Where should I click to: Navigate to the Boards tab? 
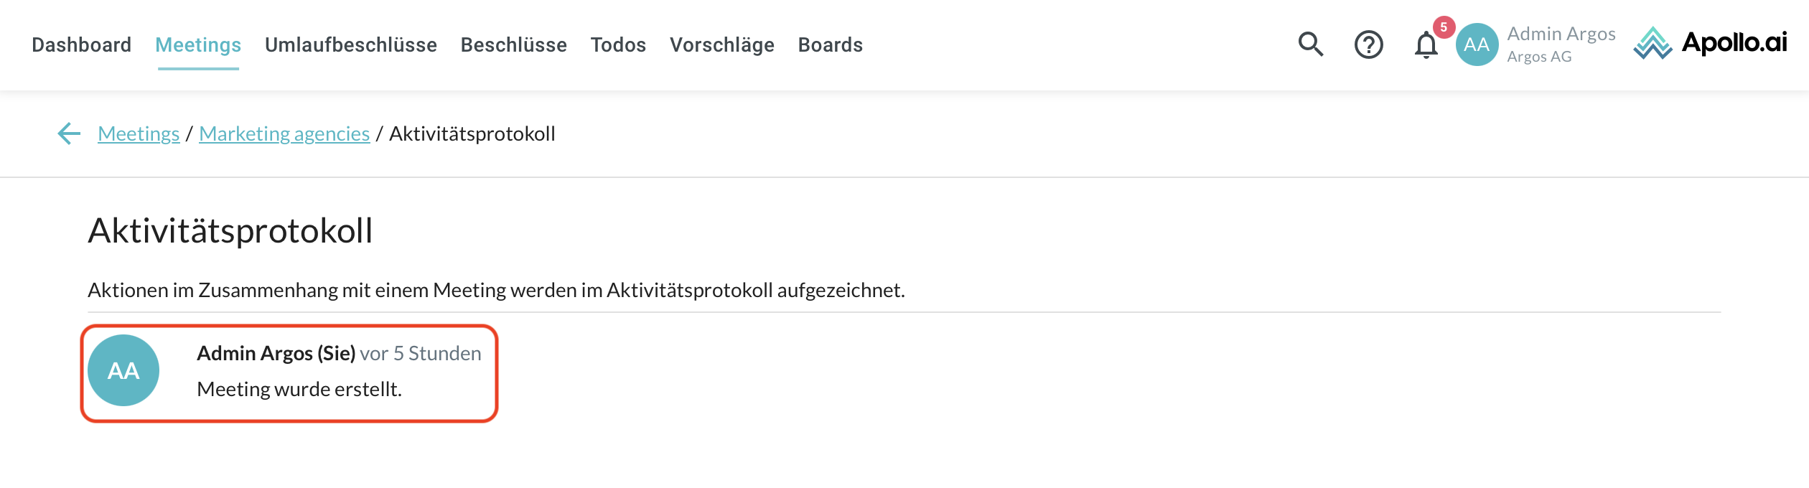830,44
